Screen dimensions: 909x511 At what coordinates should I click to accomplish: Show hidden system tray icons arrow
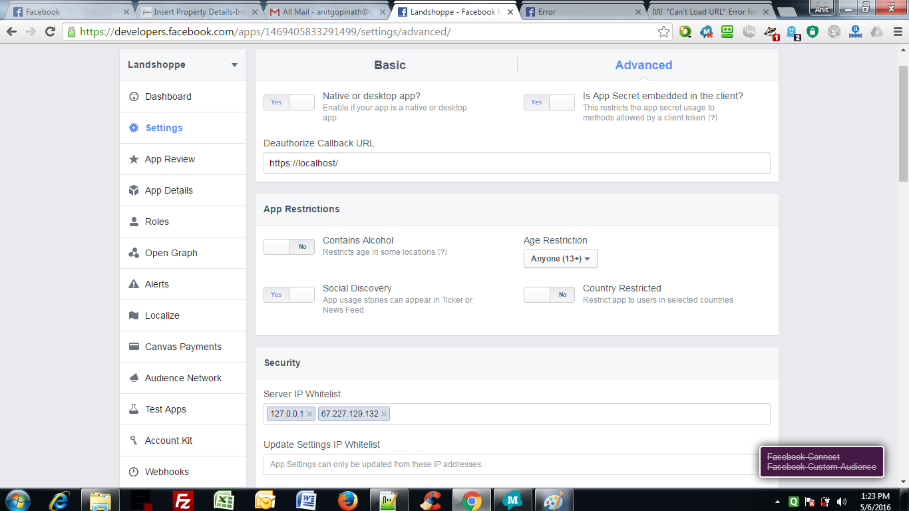(778, 501)
